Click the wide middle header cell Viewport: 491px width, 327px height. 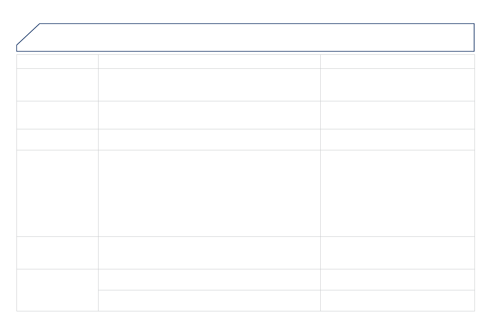coord(209,61)
